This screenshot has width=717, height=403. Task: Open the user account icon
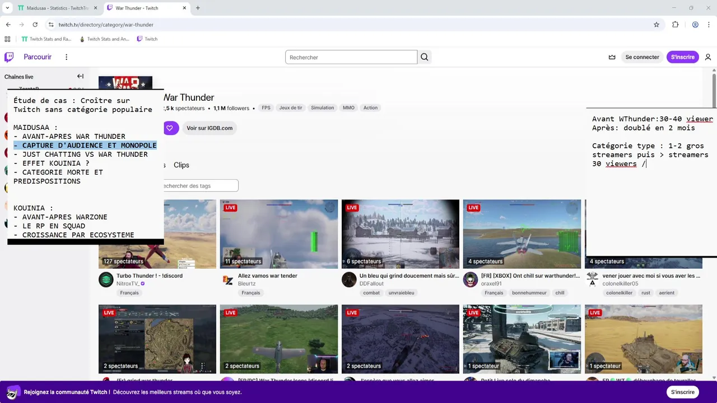[x=708, y=57]
